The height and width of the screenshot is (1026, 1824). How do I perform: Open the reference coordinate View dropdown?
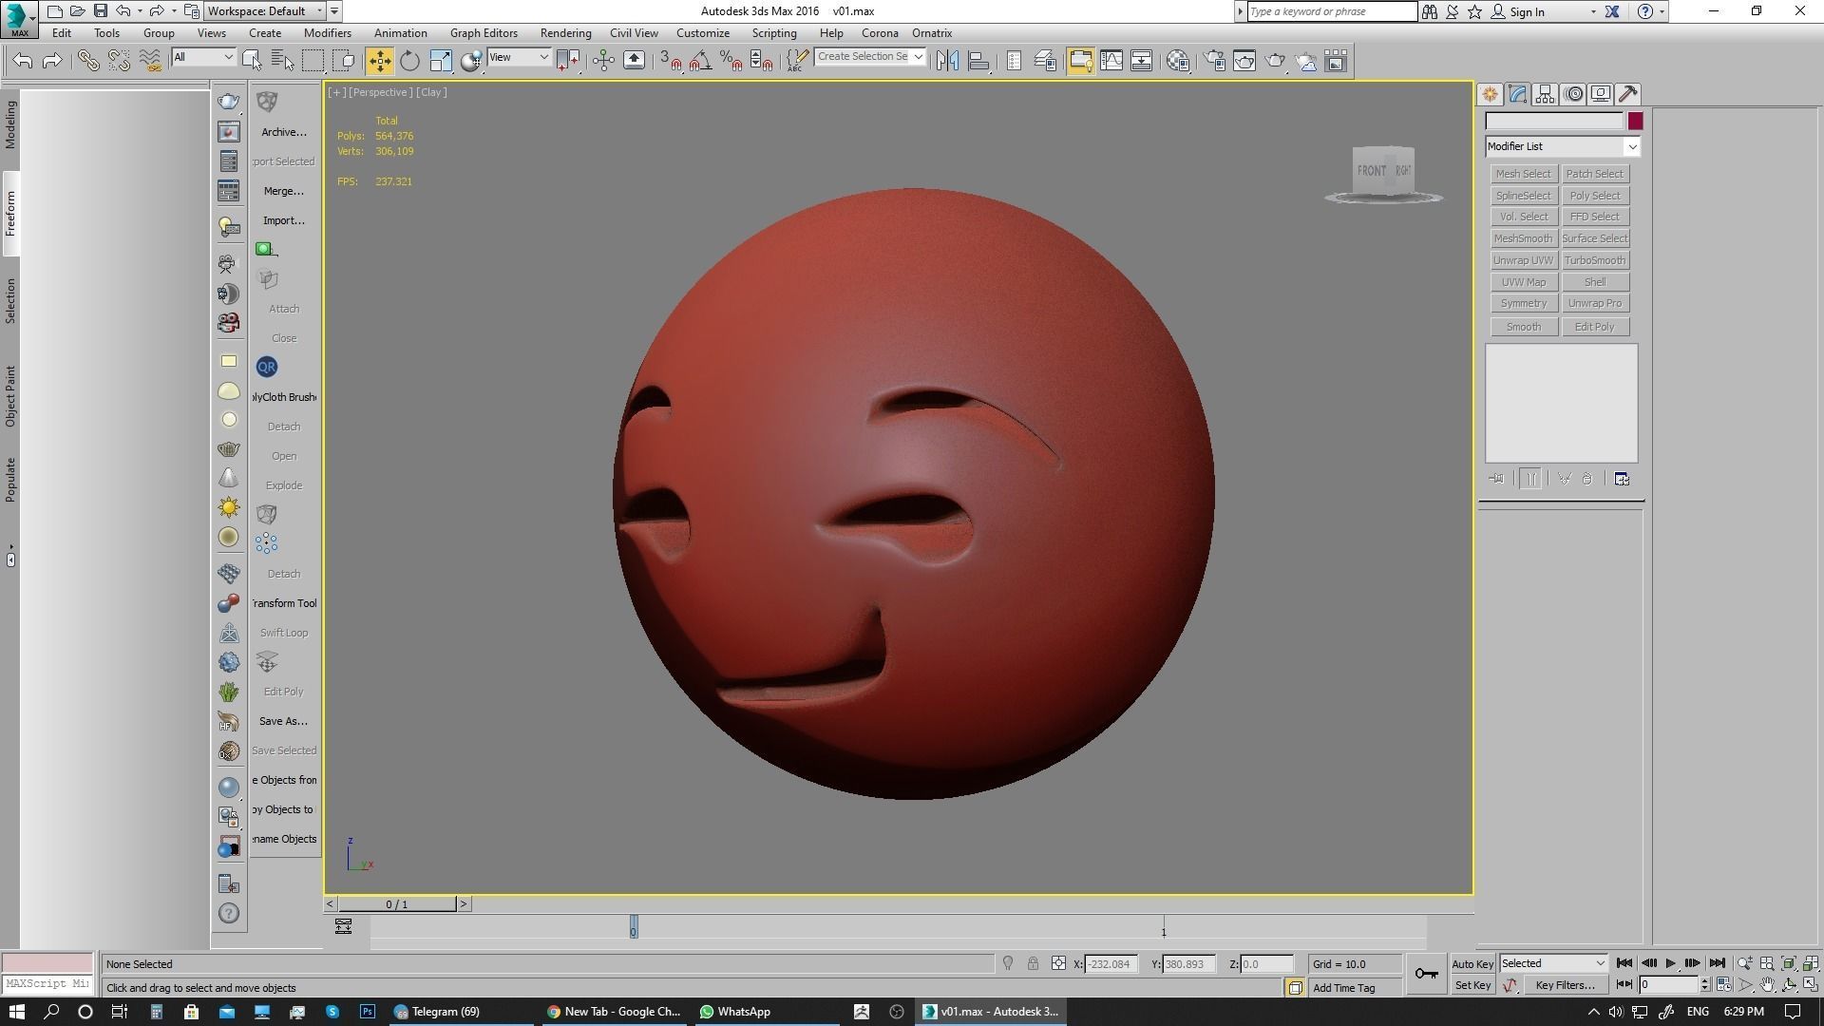pyautogui.click(x=519, y=58)
